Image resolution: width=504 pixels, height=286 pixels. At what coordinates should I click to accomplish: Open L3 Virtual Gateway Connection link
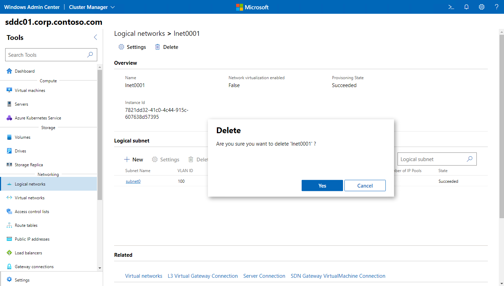tap(203, 276)
